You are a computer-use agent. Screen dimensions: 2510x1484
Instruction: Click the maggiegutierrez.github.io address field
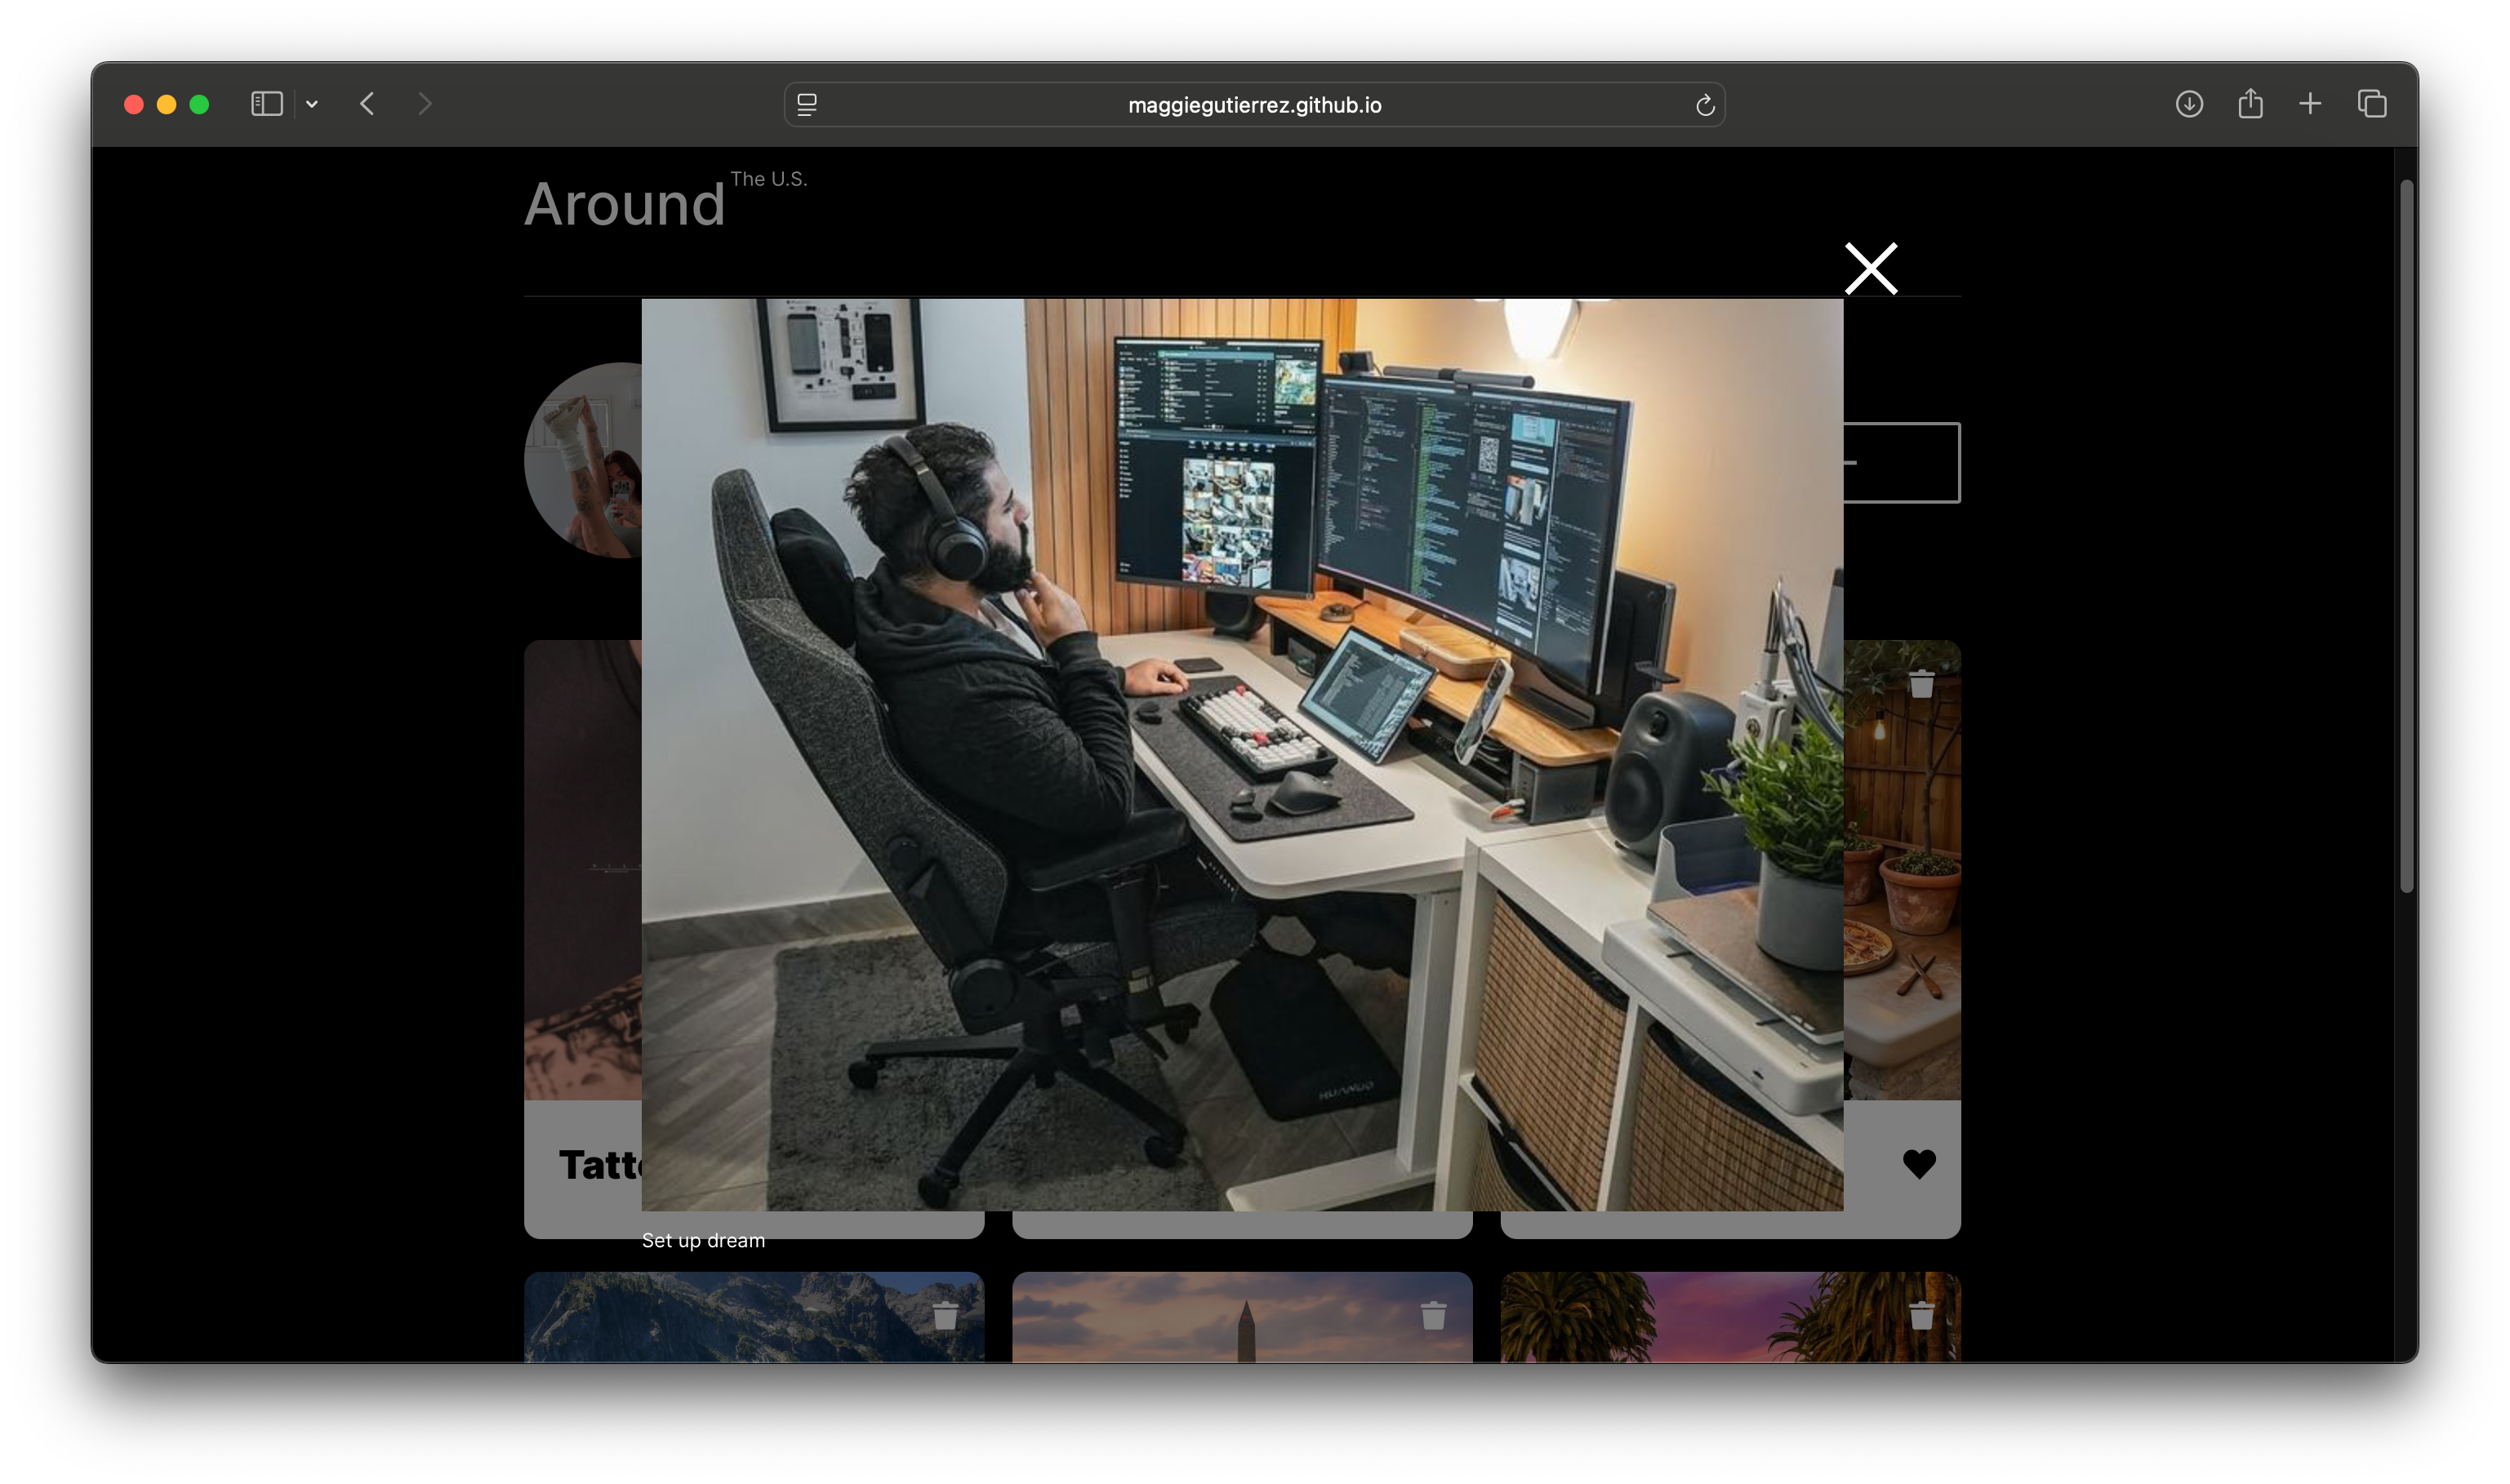(x=1254, y=105)
